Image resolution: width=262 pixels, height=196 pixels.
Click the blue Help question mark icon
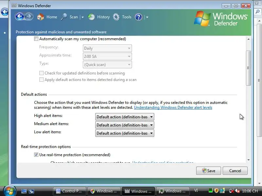(139, 17)
